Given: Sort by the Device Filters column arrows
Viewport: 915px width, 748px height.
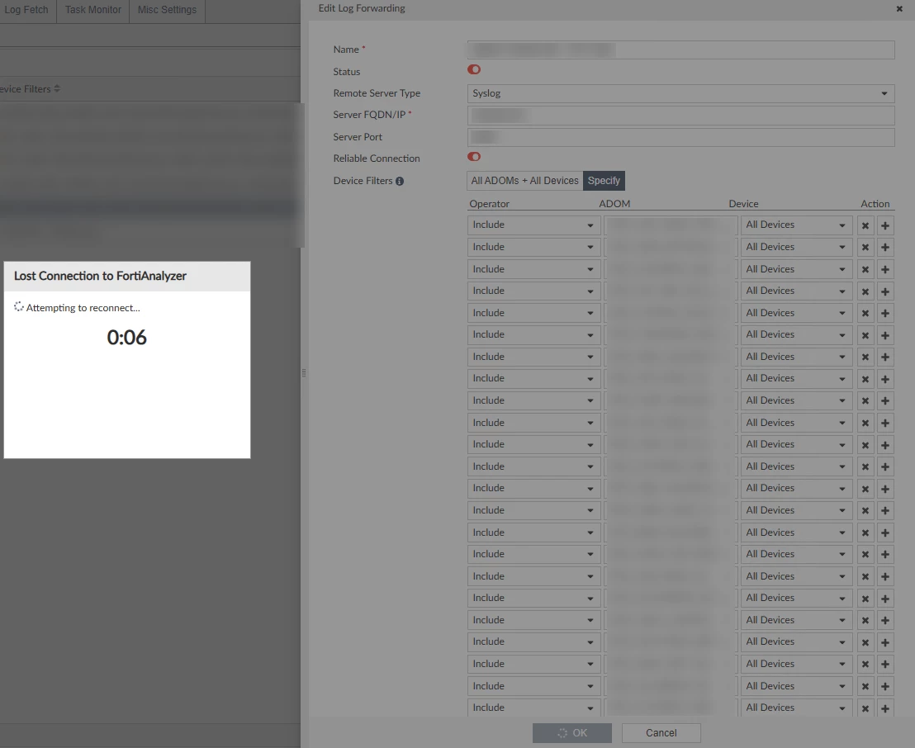Looking at the screenshot, I should (57, 88).
